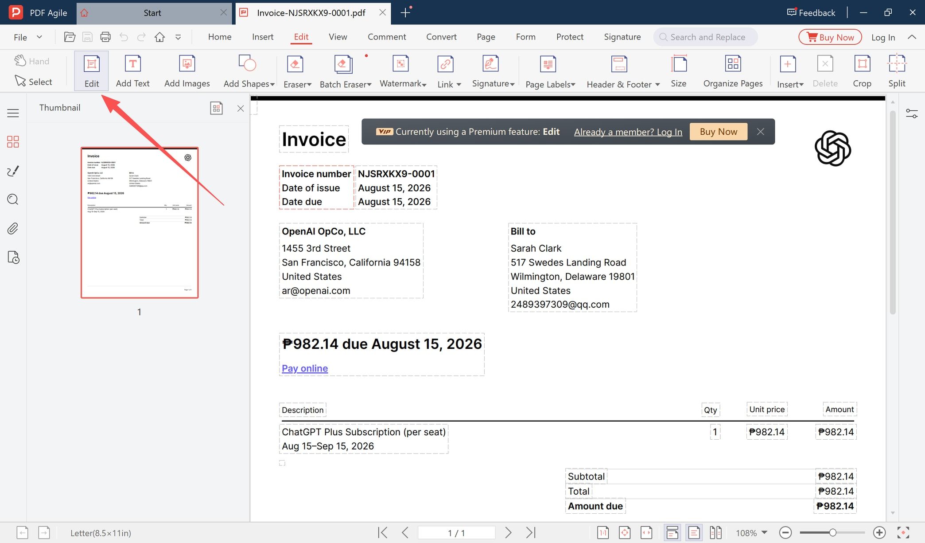This screenshot has width=925, height=543.
Task: Click the Log In button at top right
Action: click(x=883, y=37)
